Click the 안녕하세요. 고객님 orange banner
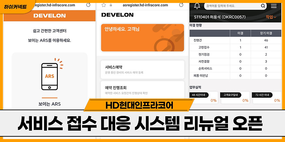The image size is (285, 142). 142,37
